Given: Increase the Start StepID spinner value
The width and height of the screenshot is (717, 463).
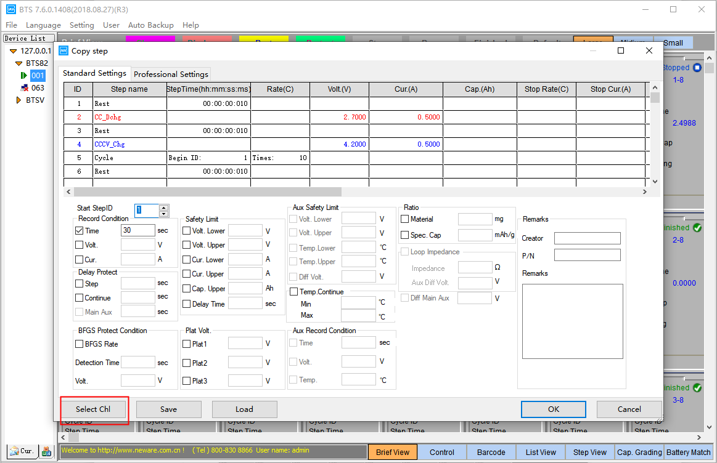Looking at the screenshot, I should point(164,207).
